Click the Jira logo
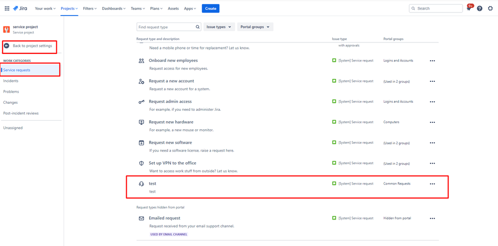The width and height of the screenshot is (498, 246). 20,8
